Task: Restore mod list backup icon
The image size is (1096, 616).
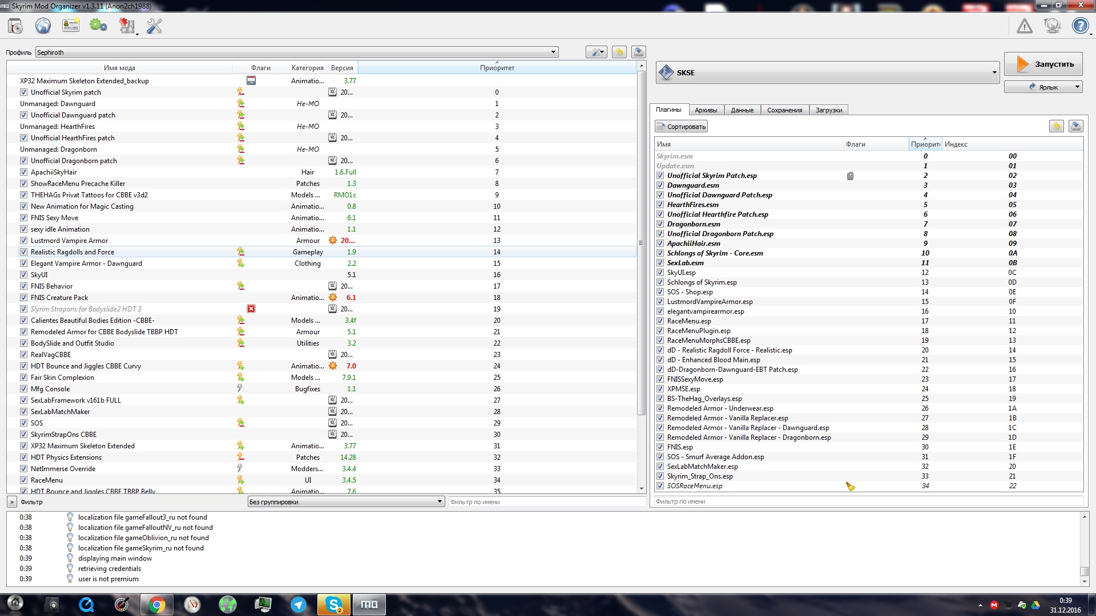Action: coord(619,52)
